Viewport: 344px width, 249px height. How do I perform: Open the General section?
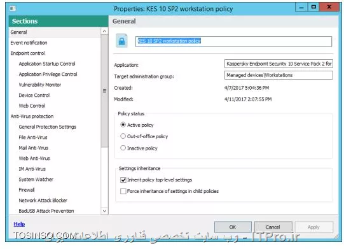(x=55, y=32)
